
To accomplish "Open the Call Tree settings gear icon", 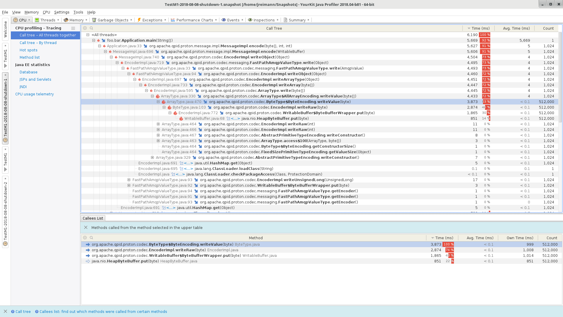I will click(85, 28).
